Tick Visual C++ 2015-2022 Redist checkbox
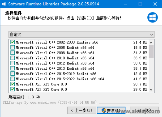 point(13,79)
